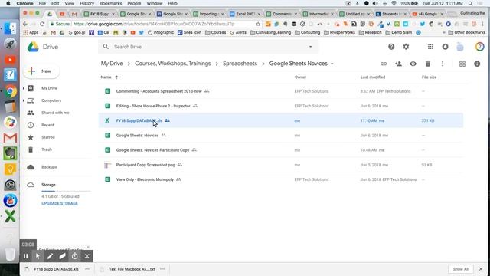Open Finder from the Dock
Image resolution: width=490 pixels, height=276 pixels.
[10, 28]
